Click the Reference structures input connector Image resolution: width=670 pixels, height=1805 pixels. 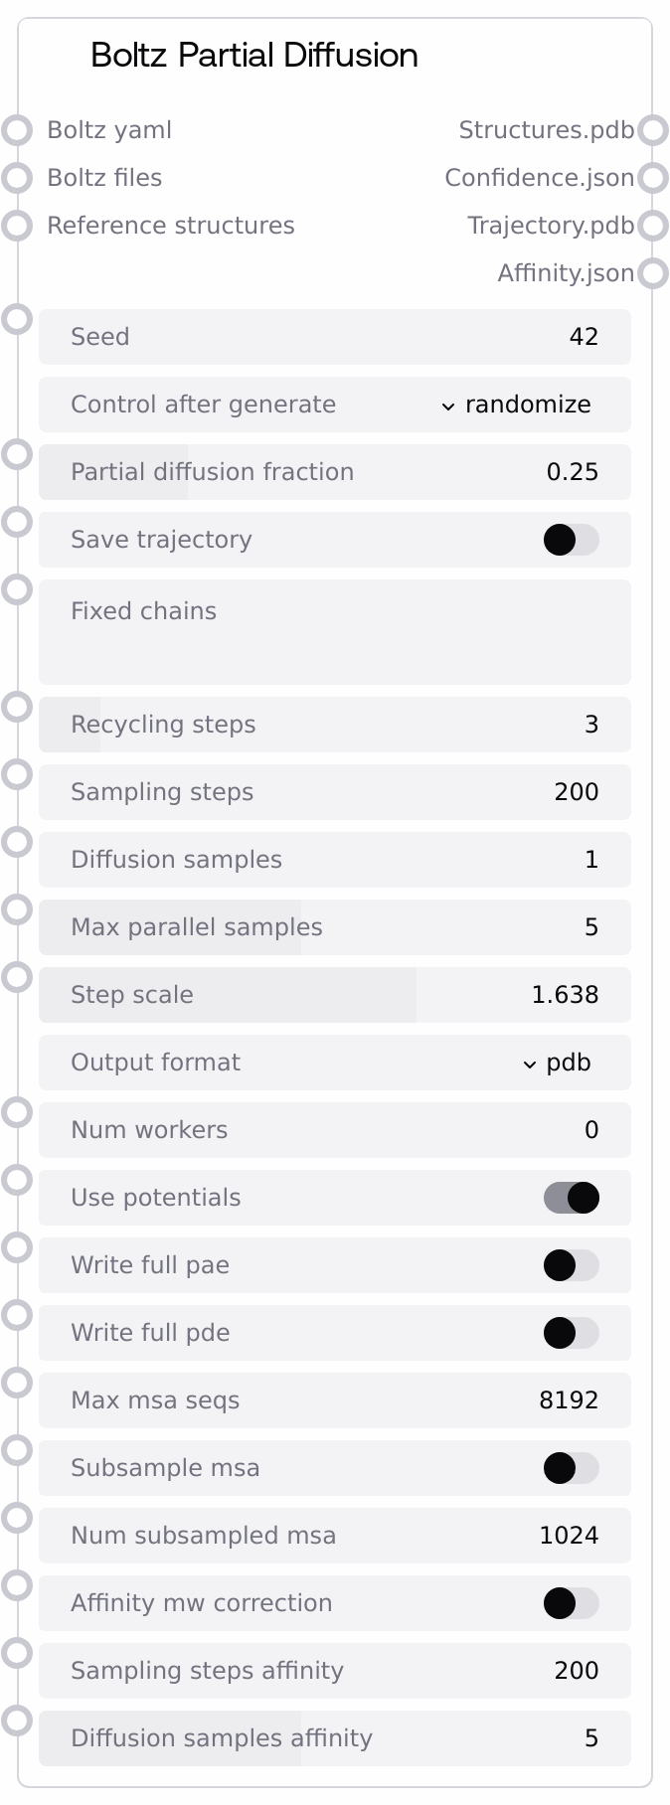(17, 226)
